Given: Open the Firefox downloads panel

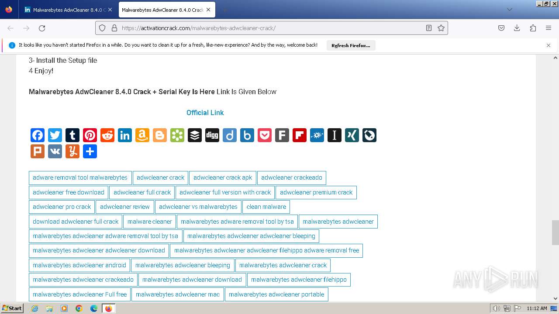Looking at the screenshot, I should click(517, 28).
